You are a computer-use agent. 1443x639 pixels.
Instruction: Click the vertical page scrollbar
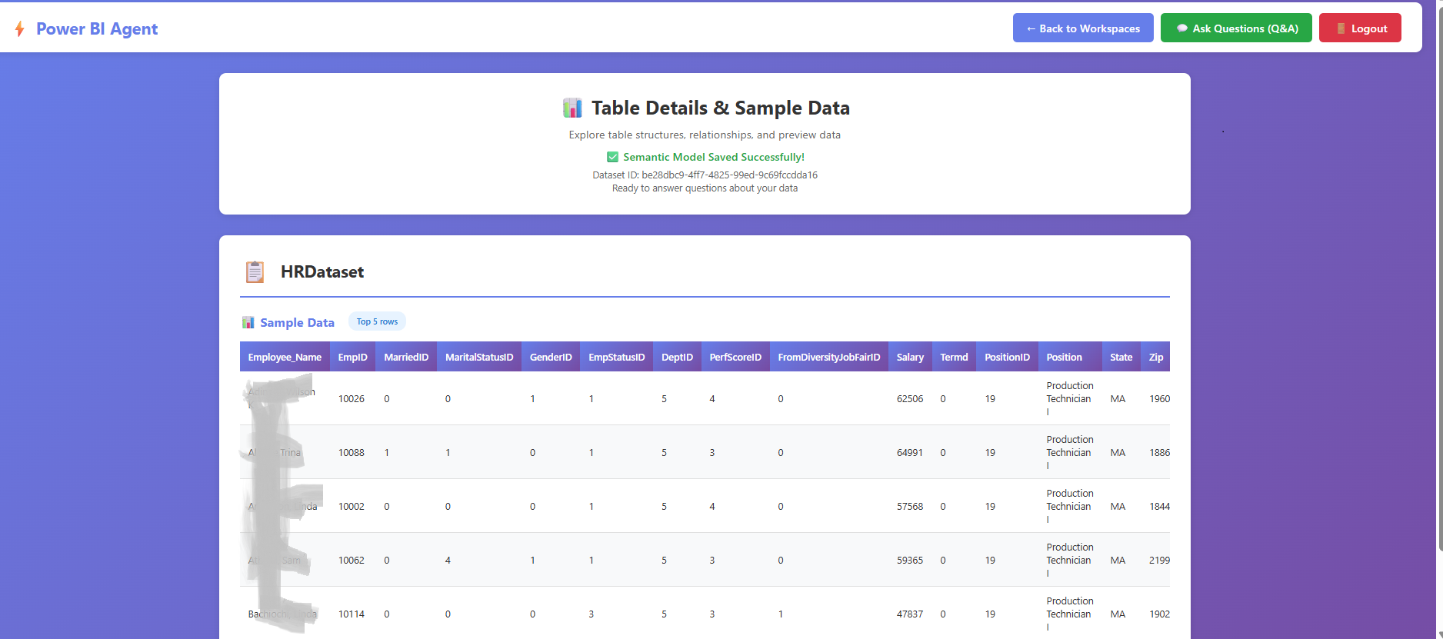click(x=1438, y=308)
